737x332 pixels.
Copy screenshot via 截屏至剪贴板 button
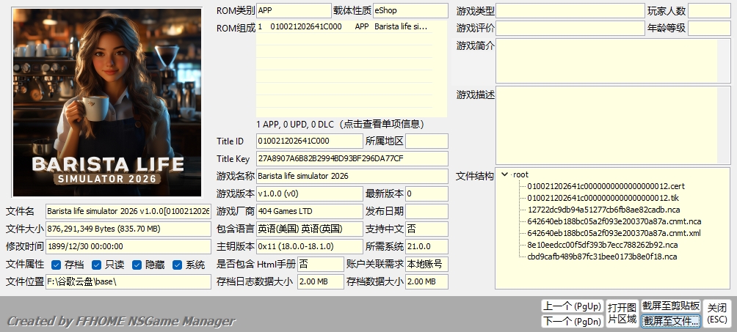[x=670, y=306]
